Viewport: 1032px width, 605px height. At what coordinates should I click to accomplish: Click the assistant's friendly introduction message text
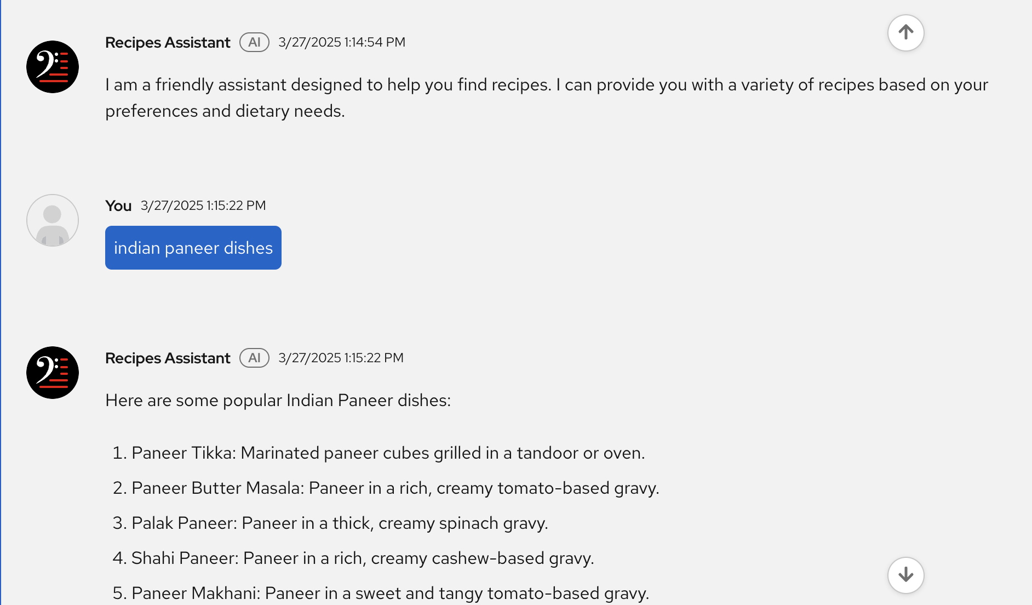(x=547, y=98)
